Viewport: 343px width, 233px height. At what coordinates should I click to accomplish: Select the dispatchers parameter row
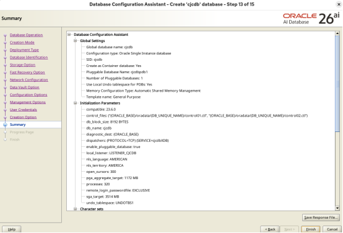click(x=128, y=141)
